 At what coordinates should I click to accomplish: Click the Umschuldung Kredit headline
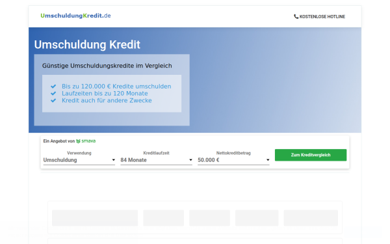coord(87,45)
